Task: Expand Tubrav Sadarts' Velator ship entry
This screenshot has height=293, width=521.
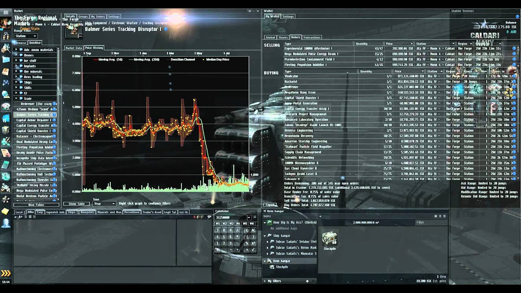Action: tap(267, 242)
